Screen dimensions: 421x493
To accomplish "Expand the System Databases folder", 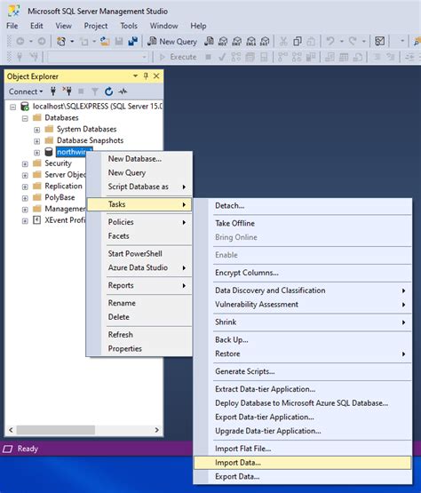I will [36, 130].
